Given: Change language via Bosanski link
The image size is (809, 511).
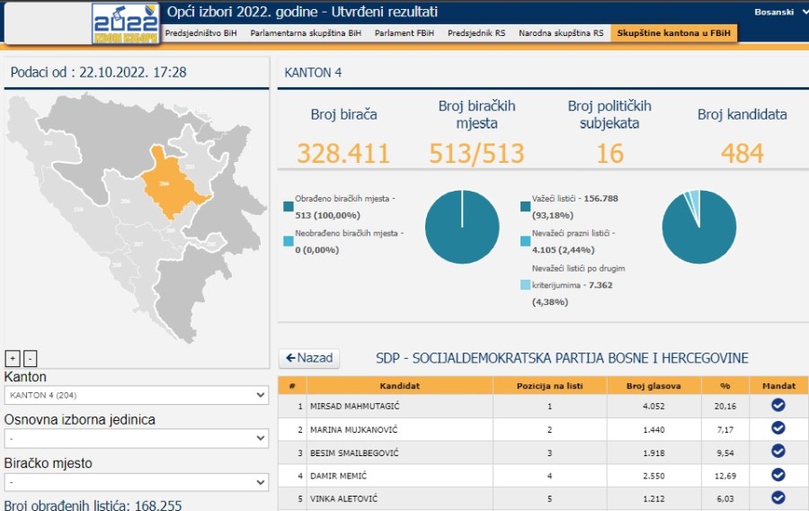Looking at the screenshot, I should 774,13.
